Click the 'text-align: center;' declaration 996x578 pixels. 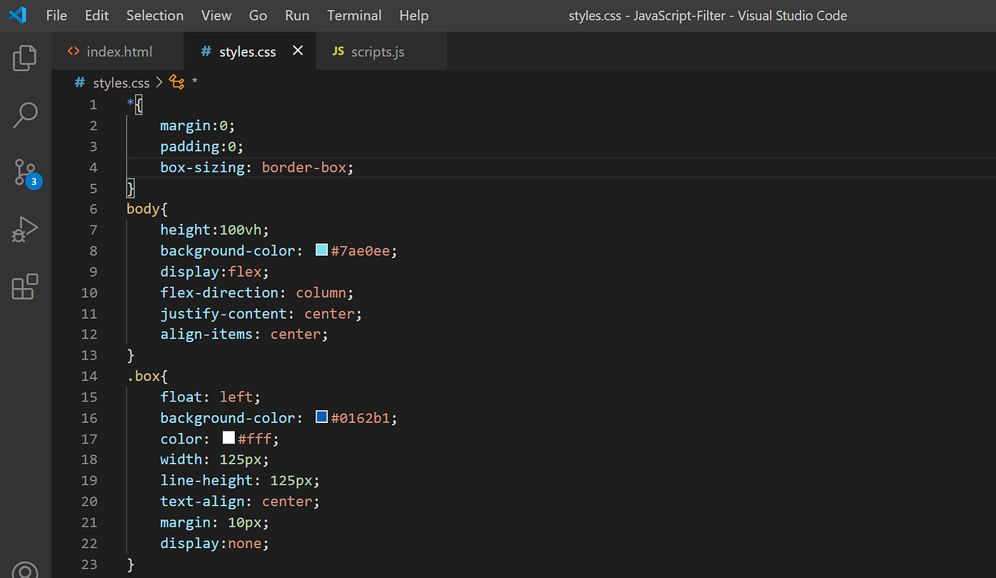pos(240,501)
